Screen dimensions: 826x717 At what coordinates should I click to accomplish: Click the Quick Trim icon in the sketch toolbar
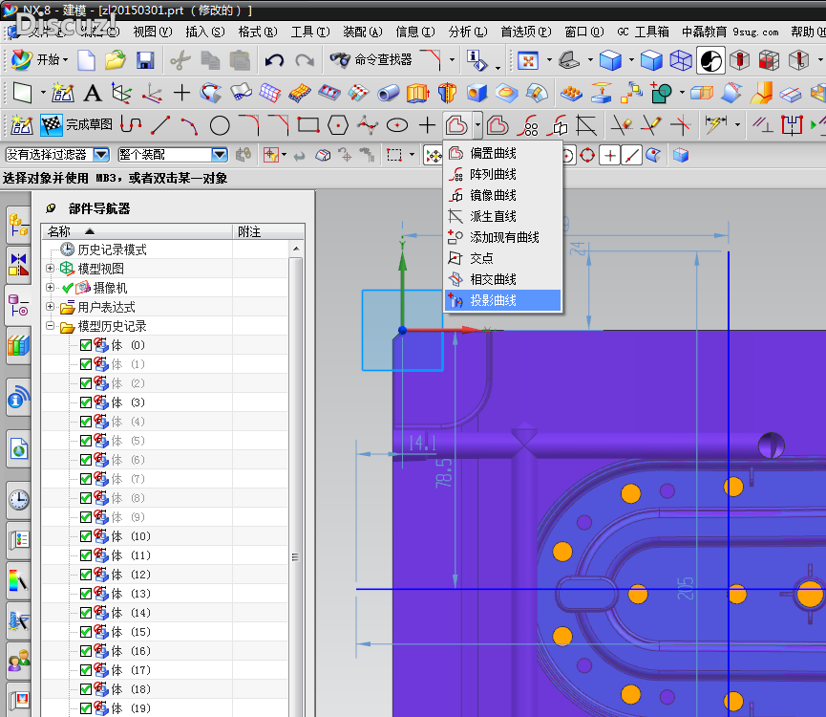point(622,125)
